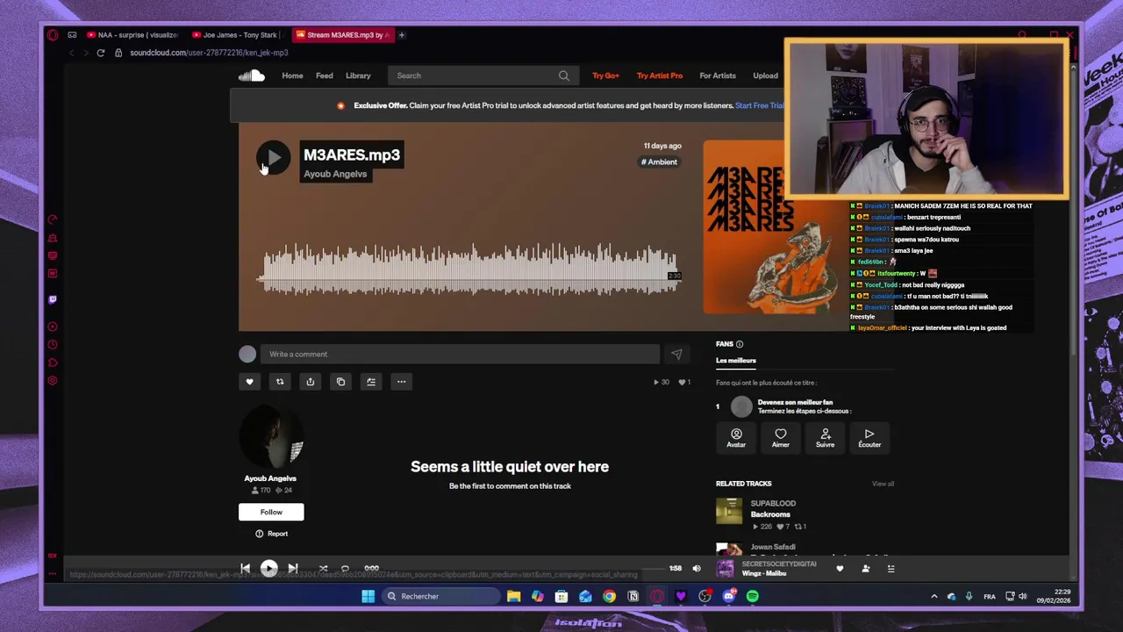Toggle shuffle in the player bar

coord(323,569)
